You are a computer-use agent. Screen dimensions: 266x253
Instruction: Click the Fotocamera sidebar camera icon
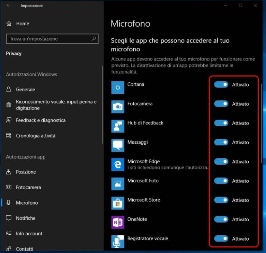point(8,187)
